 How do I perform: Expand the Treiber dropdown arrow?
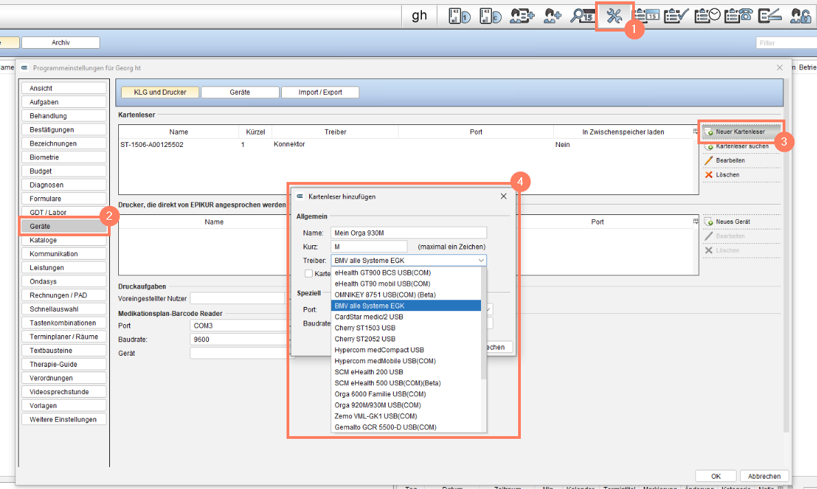pyautogui.click(x=481, y=260)
